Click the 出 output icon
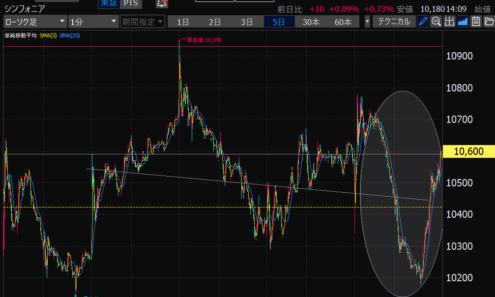Image resolution: width=495 pixels, height=297 pixels. [x=449, y=22]
